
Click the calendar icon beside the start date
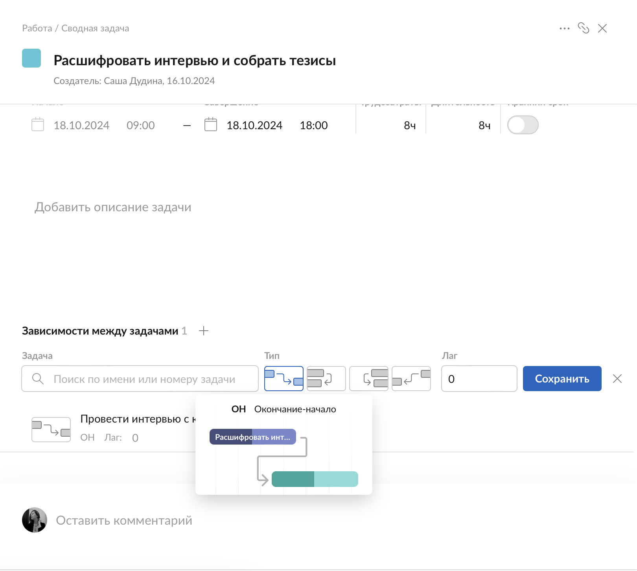[37, 125]
